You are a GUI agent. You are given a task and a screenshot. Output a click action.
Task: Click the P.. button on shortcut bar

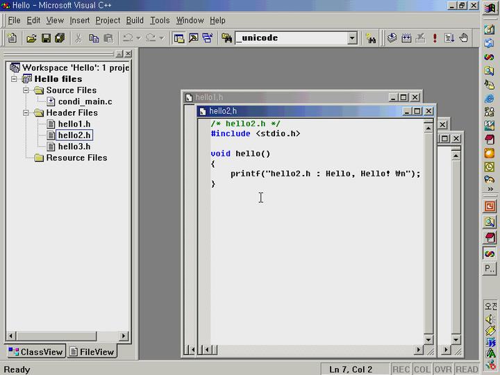coord(490,268)
